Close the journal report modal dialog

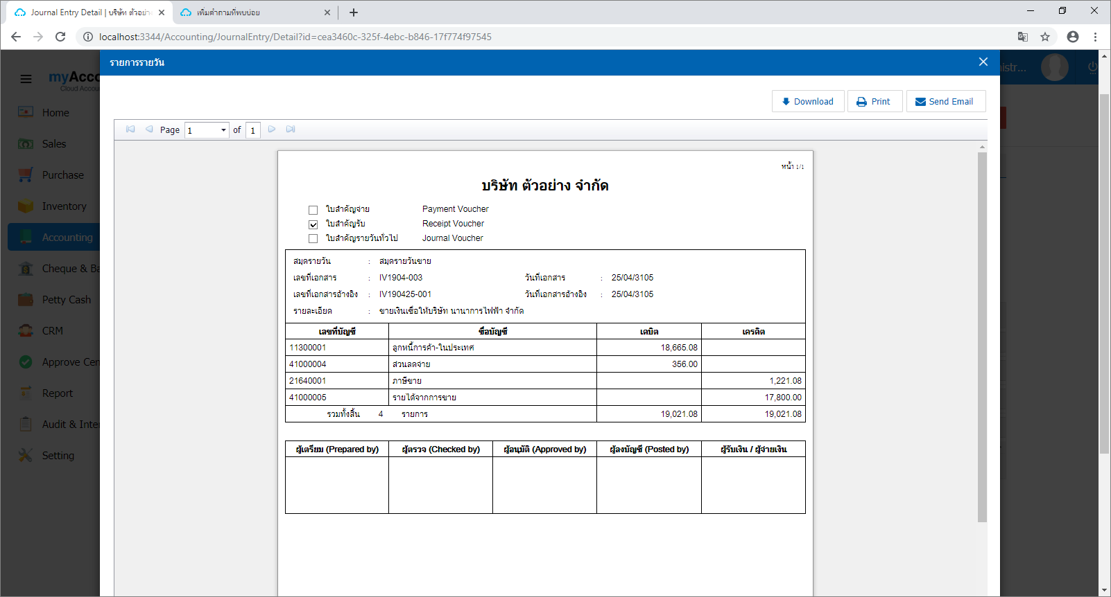tap(983, 62)
